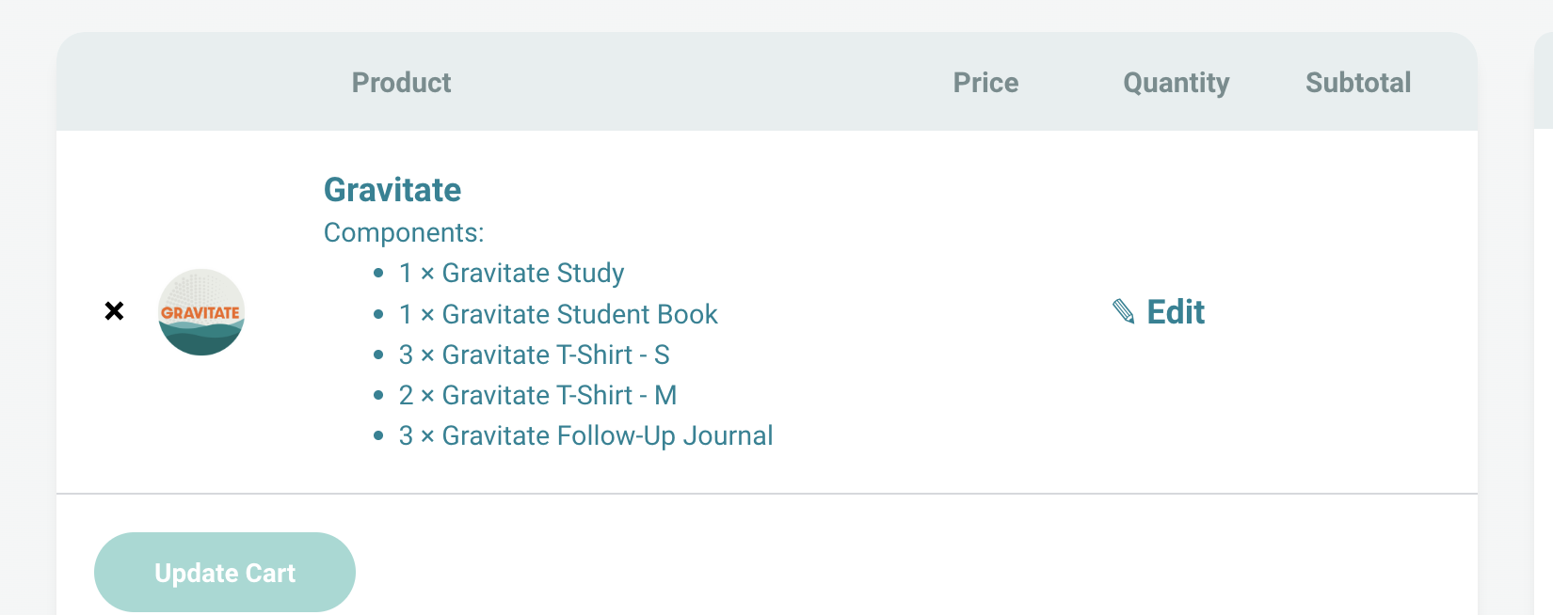
Task: Click the Gravitate Study component line
Action: [x=511, y=273]
